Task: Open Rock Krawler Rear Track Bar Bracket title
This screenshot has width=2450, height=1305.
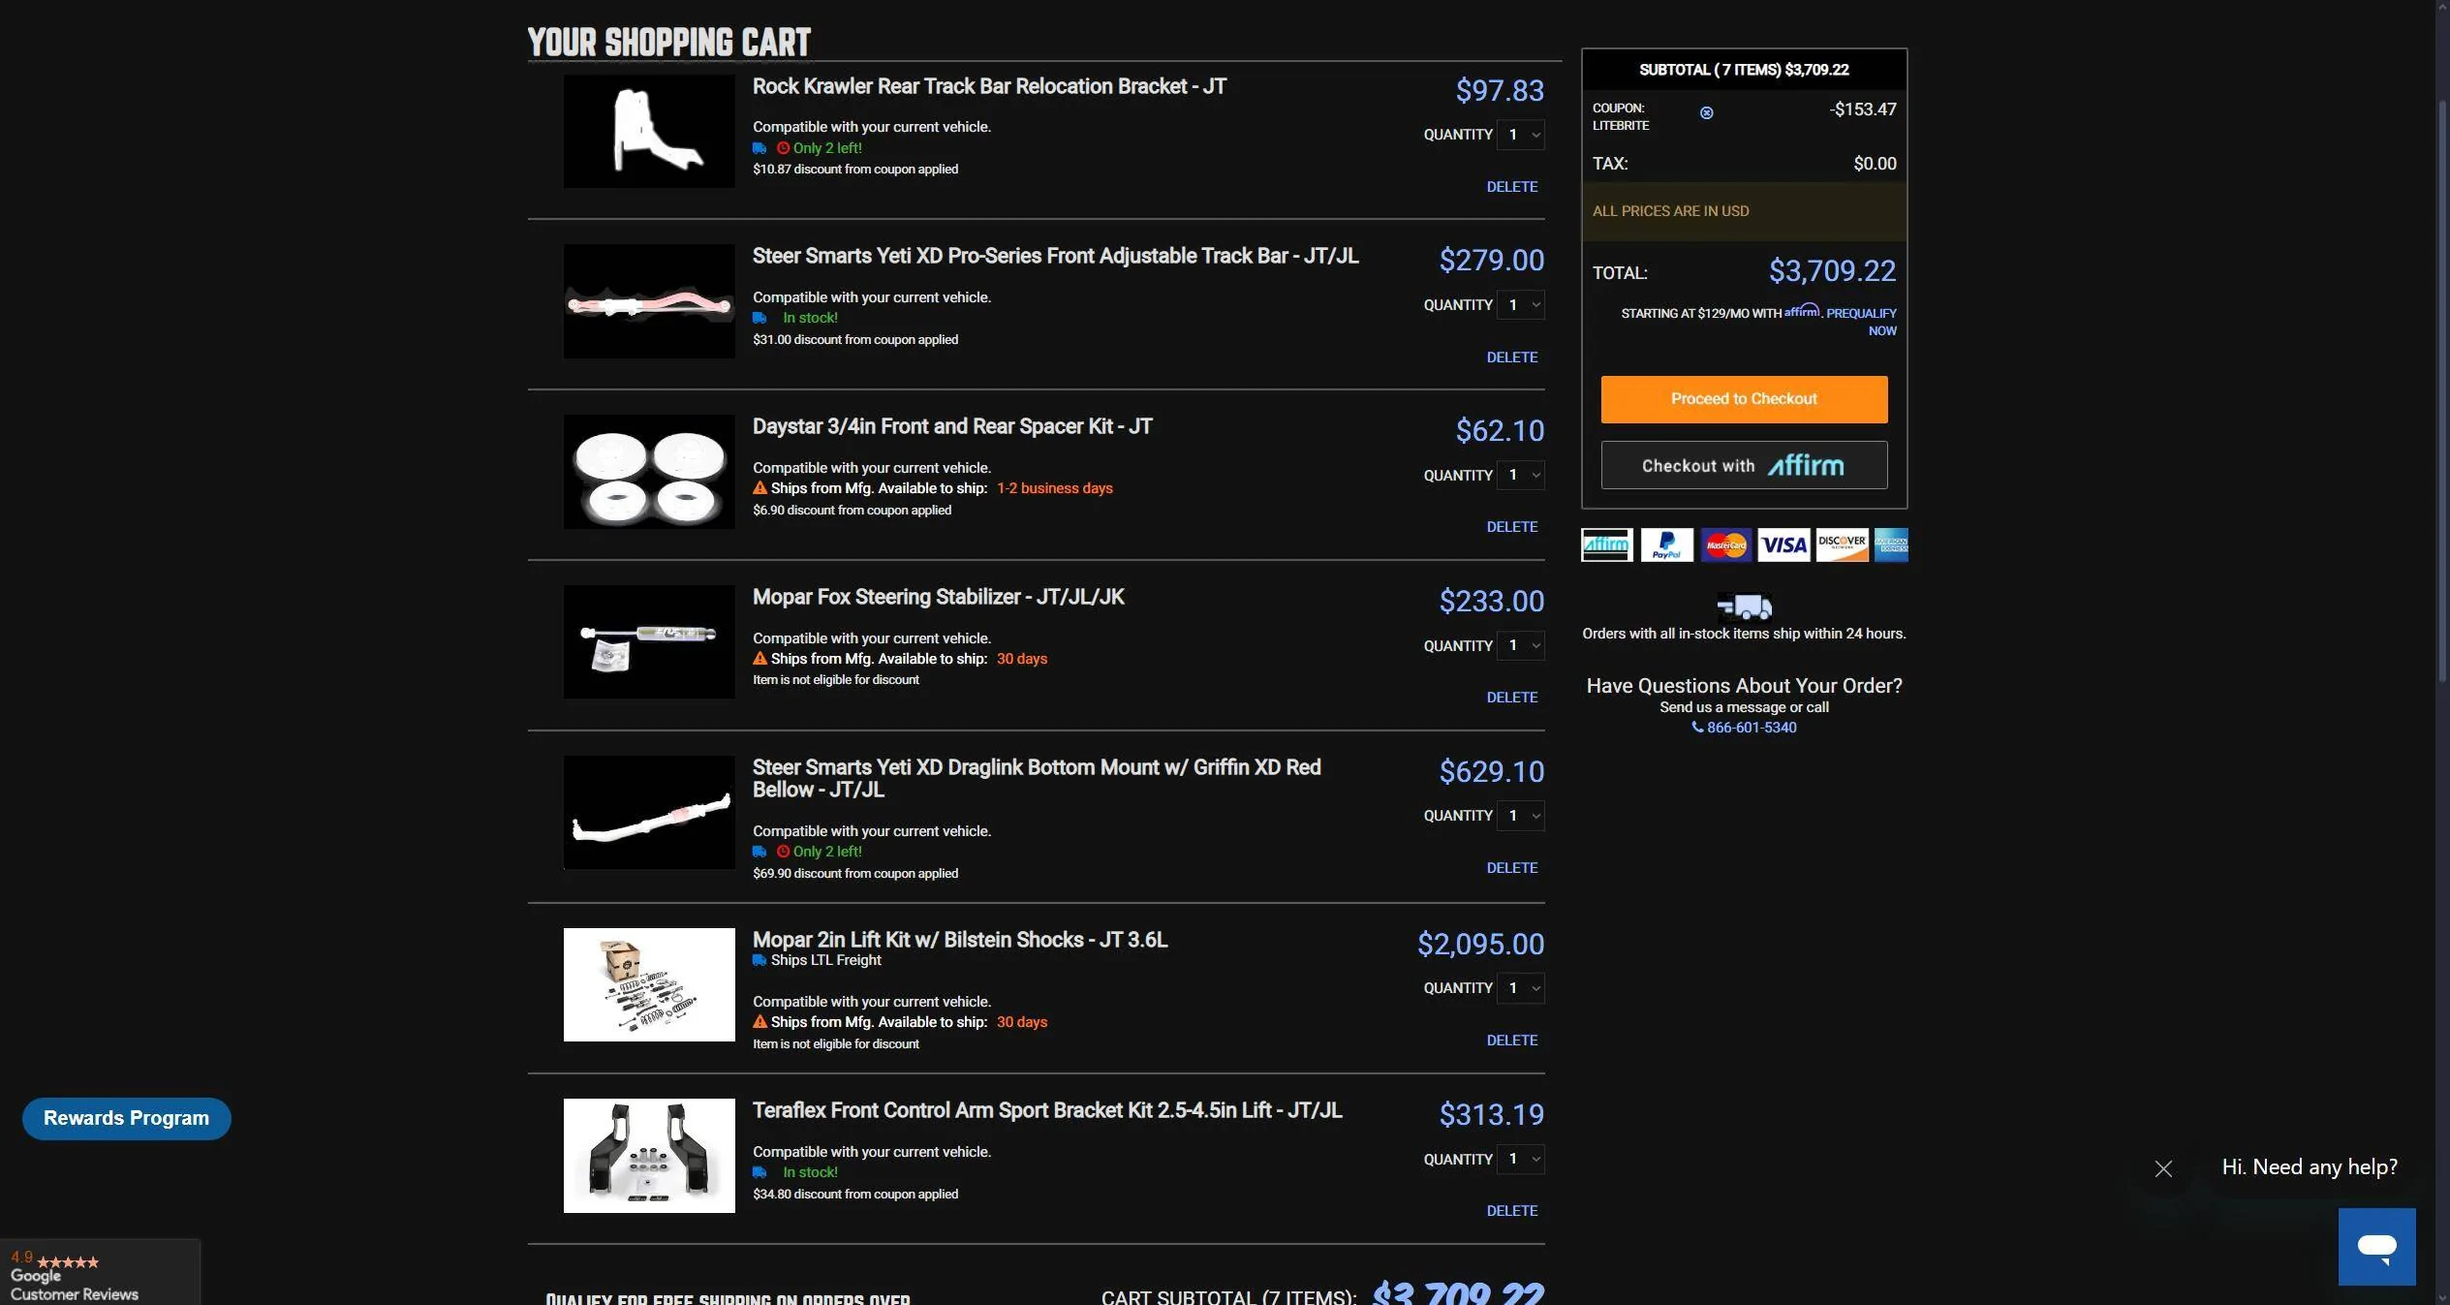Action: [989, 86]
